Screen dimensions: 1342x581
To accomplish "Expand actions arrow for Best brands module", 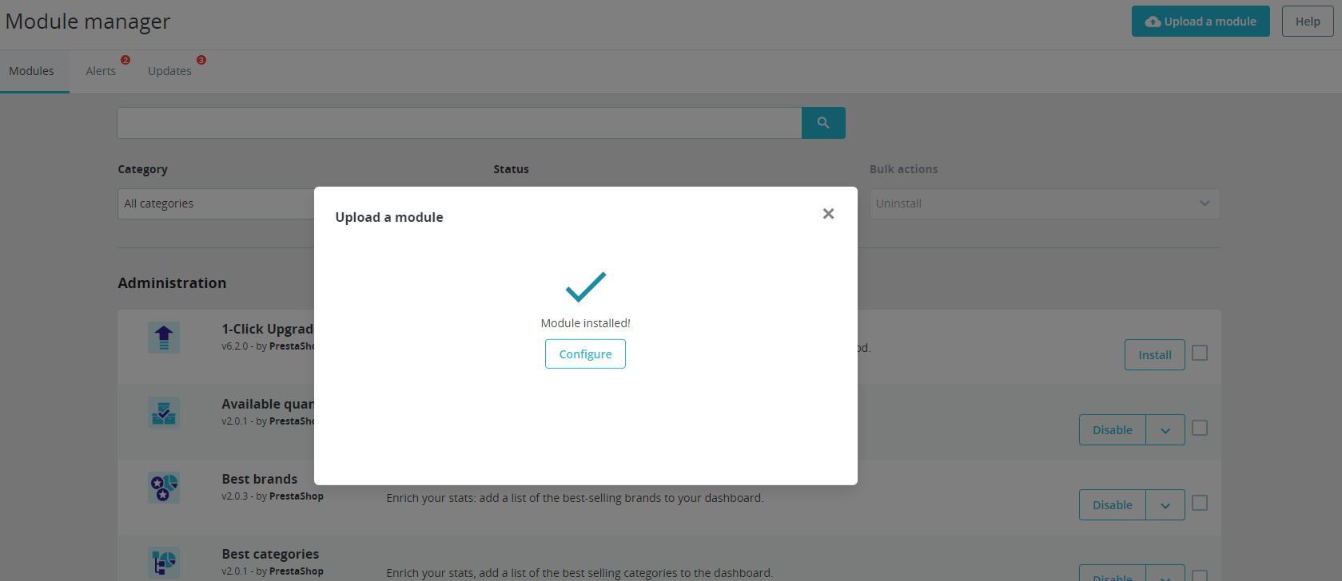I will click(1165, 505).
